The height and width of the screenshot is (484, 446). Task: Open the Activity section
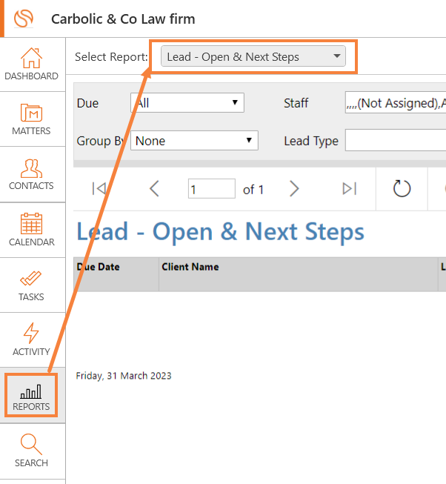tap(31, 339)
